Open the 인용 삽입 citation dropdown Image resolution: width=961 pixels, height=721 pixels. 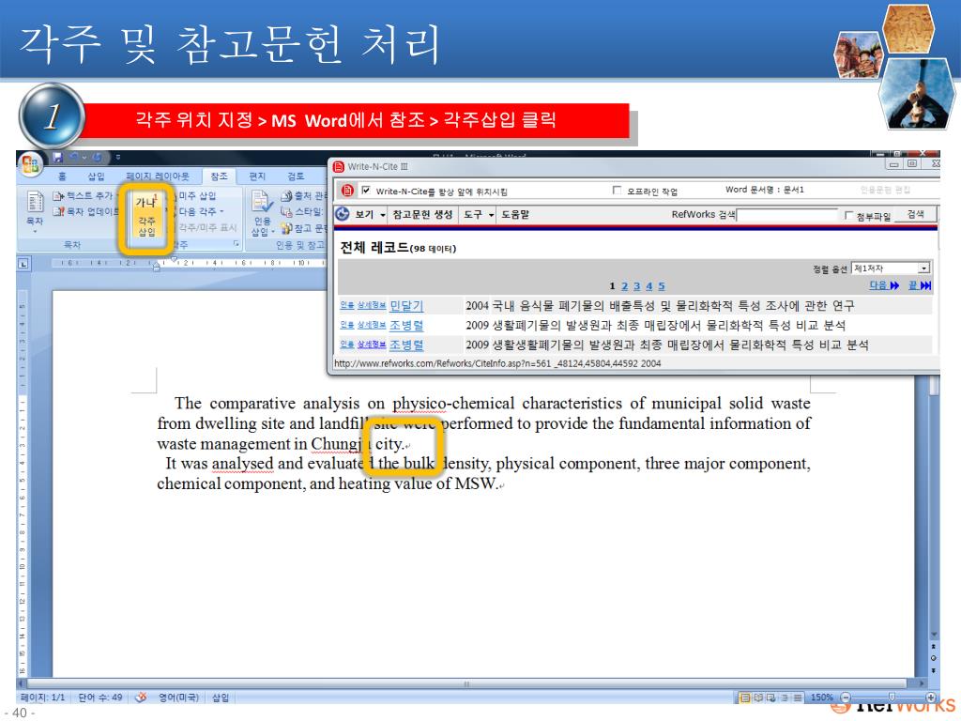tap(263, 213)
